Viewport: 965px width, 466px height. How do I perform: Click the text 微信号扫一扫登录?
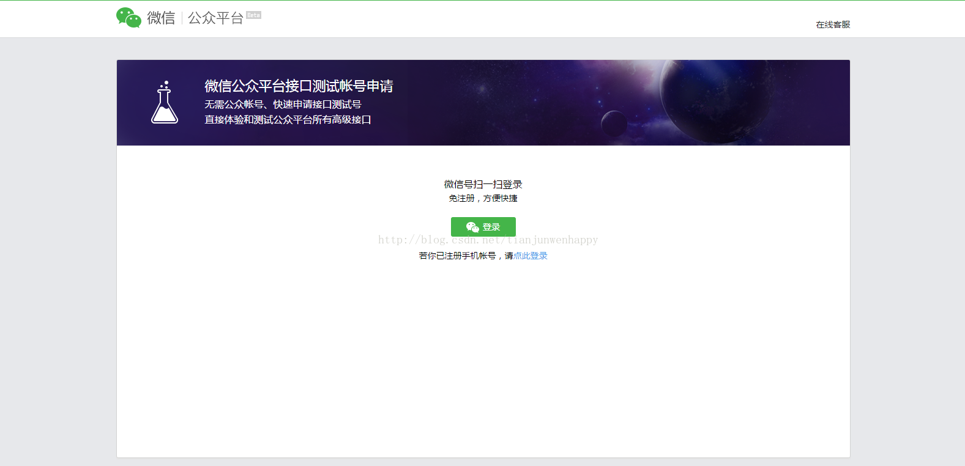483,184
